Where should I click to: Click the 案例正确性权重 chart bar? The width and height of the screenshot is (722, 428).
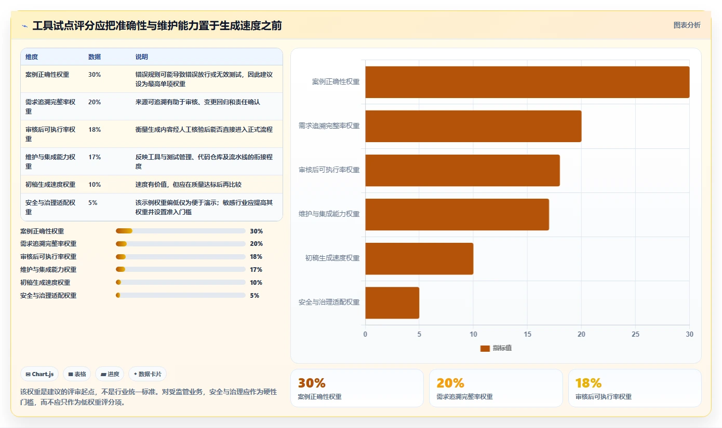527,82
